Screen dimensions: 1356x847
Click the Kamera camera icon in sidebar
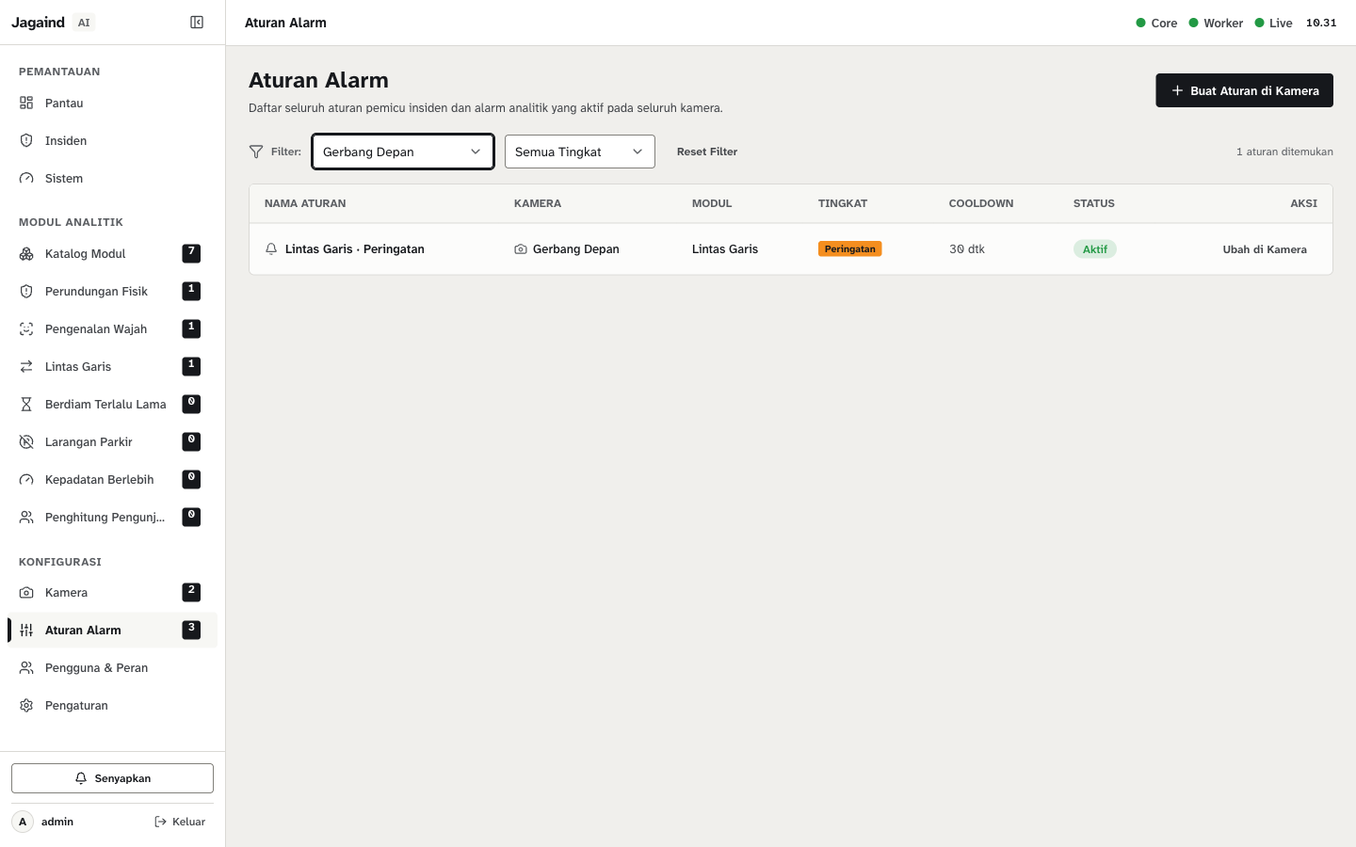[26, 592]
